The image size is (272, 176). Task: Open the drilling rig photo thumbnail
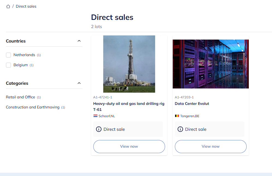pyautogui.click(x=129, y=64)
